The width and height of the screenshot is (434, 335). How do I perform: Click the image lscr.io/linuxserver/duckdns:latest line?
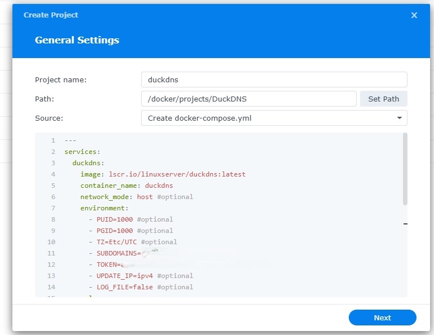pyautogui.click(x=163, y=174)
